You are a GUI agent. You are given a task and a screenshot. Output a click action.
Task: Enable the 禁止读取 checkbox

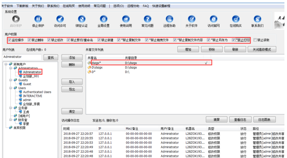[255, 40]
